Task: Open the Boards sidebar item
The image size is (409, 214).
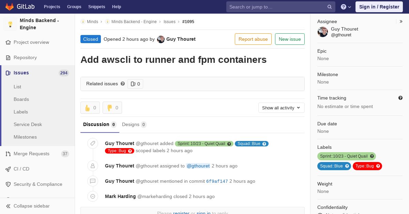Action: click(x=21, y=99)
